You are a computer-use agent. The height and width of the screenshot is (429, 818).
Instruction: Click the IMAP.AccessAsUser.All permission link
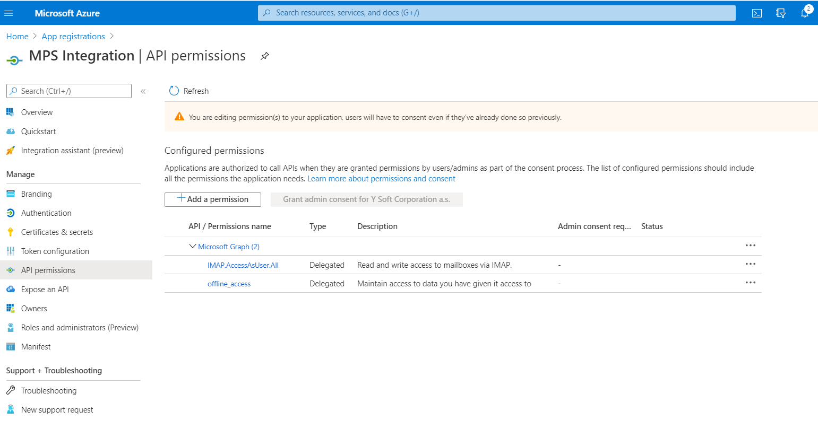pos(243,265)
